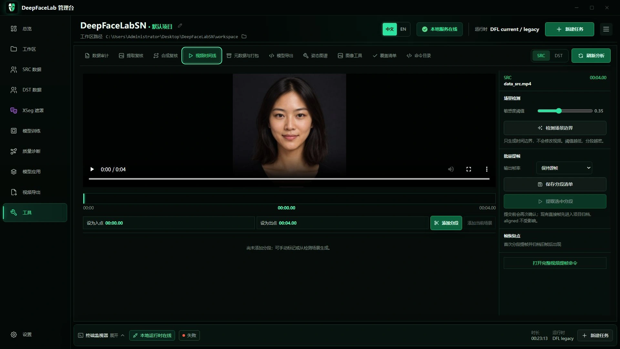
Task: Open 打开完整视频提帧命令 link
Action: (555, 263)
